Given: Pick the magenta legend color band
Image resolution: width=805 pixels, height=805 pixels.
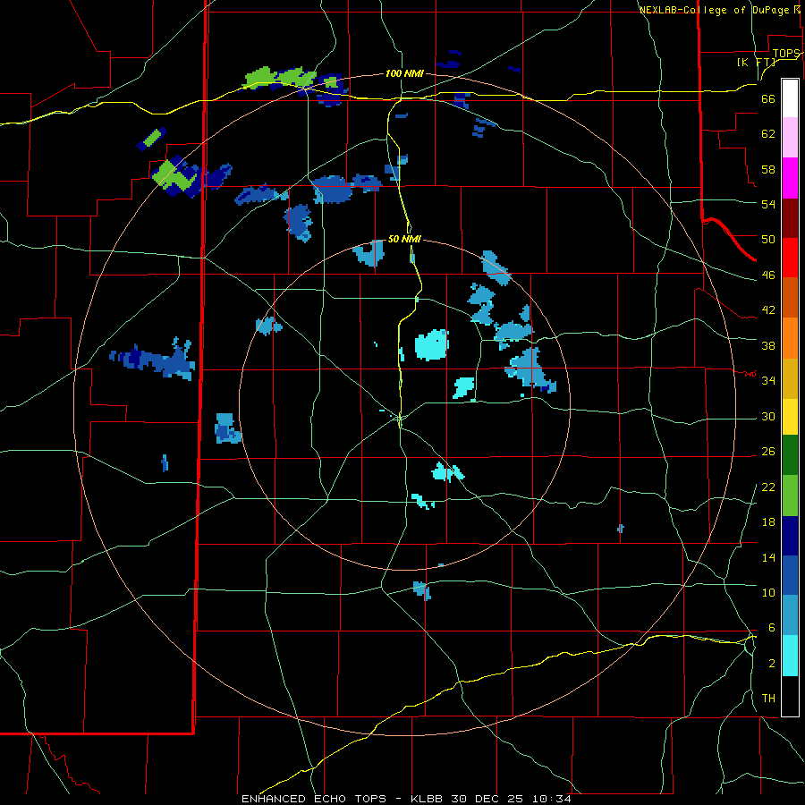Looking at the screenshot, I should tap(790, 178).
